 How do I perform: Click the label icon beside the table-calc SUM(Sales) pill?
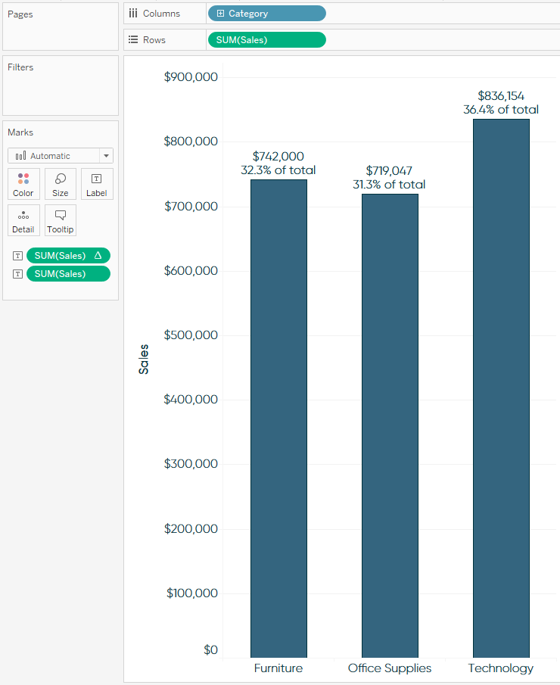[17, 256]
